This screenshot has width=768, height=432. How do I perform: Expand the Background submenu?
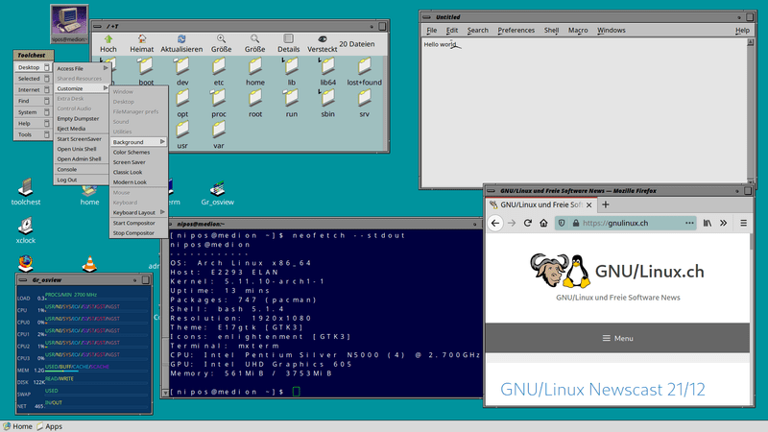pyautogui.click(x=138, y=141)
